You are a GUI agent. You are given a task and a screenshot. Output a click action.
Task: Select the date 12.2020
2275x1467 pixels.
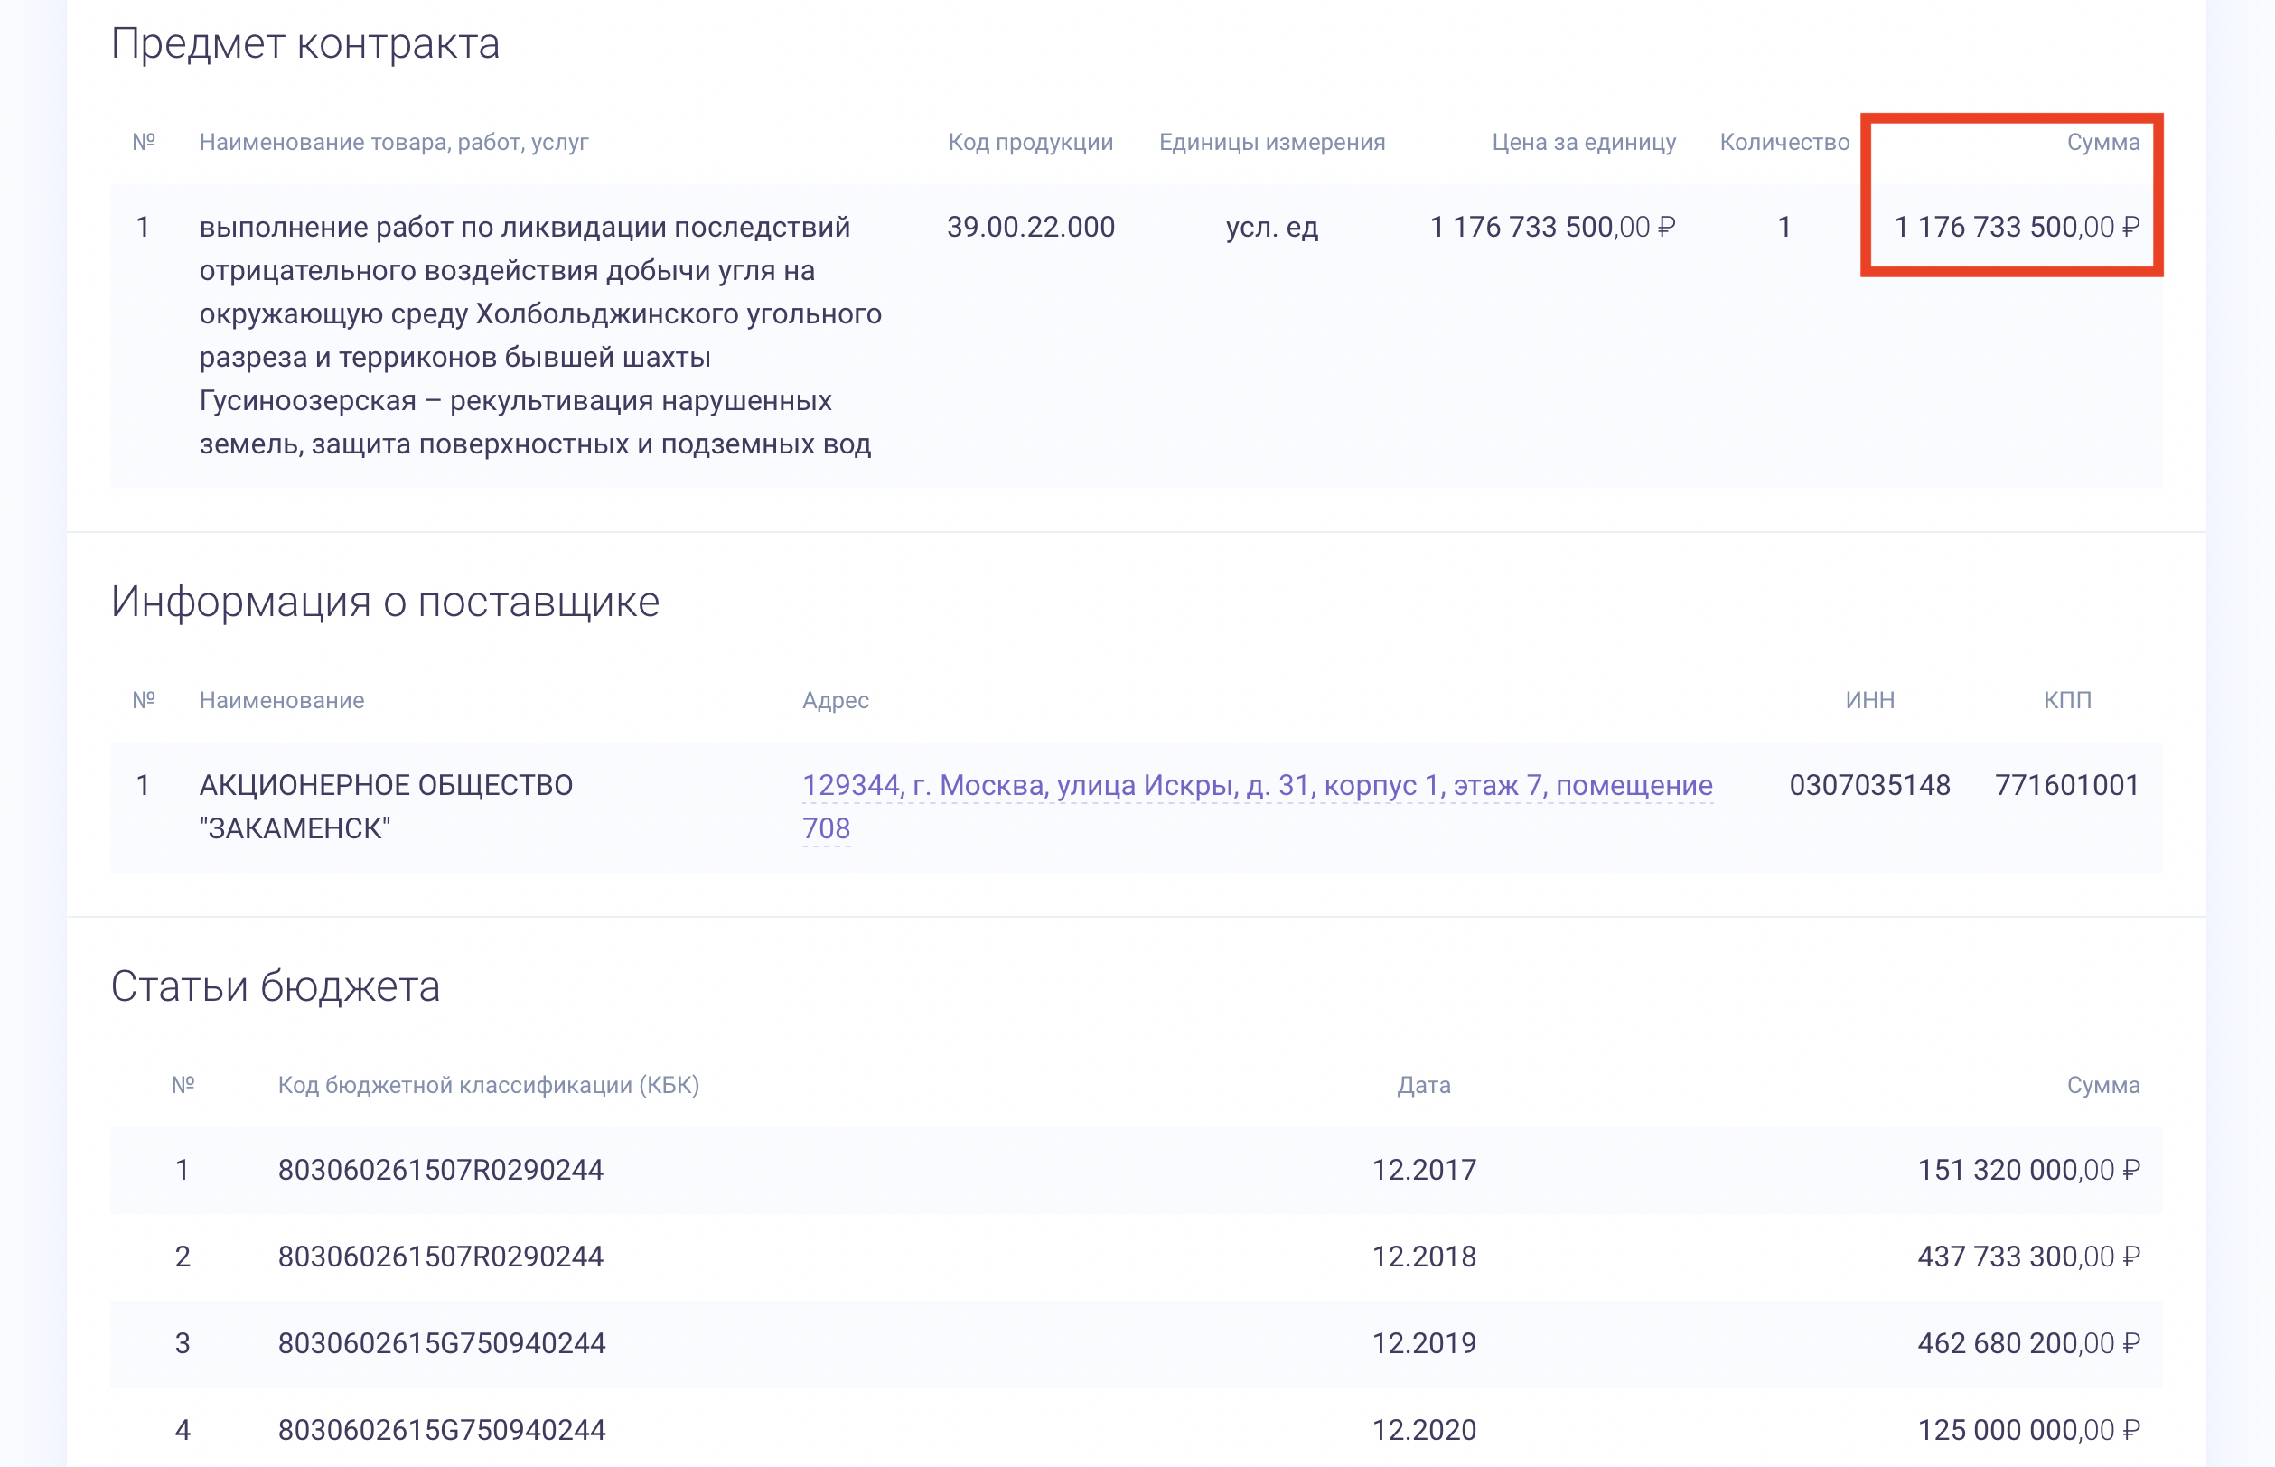pos(1424,1430)
